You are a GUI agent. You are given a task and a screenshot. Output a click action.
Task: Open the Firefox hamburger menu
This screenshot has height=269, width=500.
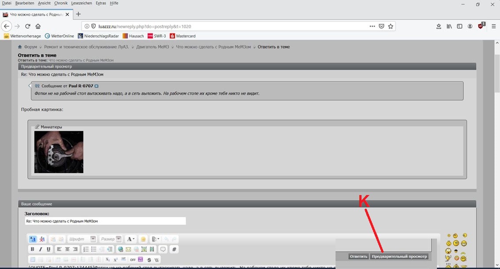494,26
